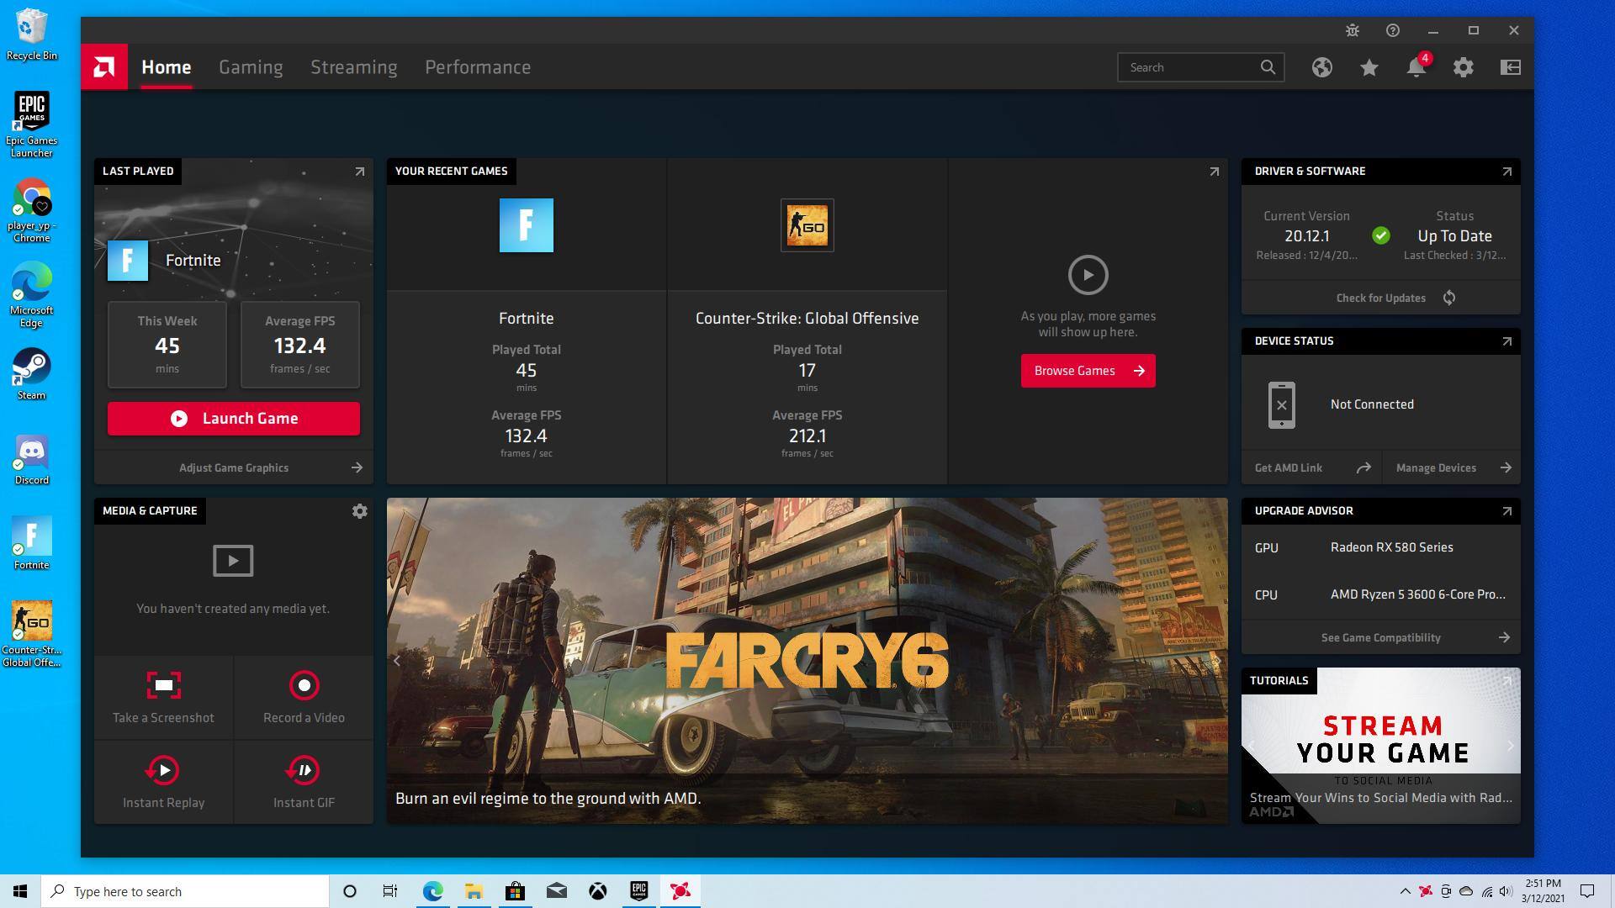Open the web browser globe icon
1615x908 pixels.
[1322, 67]
